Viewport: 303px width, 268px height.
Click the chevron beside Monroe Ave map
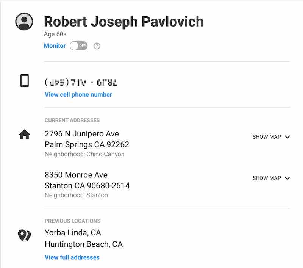(287, 178)
